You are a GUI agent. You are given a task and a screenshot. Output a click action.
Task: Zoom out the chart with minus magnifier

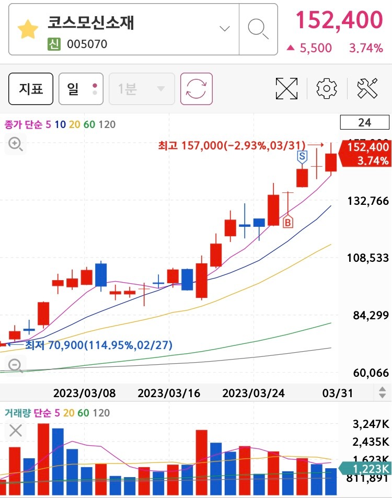point(15,365)
